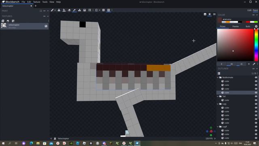
Task: Click the Paint panel fullscreen icon
Action: tap(41, 11)
